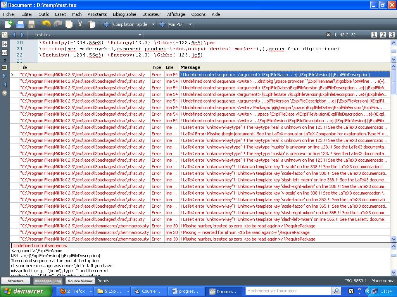The width and height of the screenshot is (397, 297).
Task: Click the printer icon in the toolbar
Action: [x=20, y=24]
